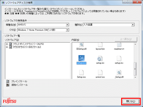Screen dimensions: 143x107
Task: Select the uninst.iss file icon
Action: point(100,72)
